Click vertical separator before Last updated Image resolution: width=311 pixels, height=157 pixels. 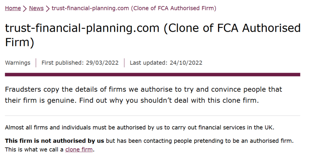coord(124,63)
